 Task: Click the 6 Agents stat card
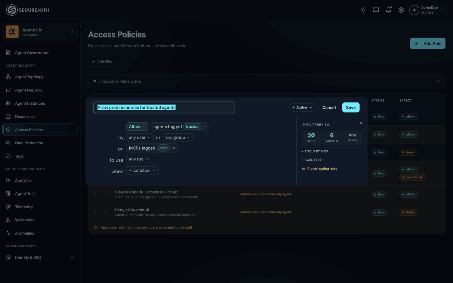click(332, 138)
